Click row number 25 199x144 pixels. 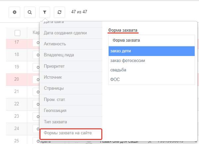[x=17, y=141]
